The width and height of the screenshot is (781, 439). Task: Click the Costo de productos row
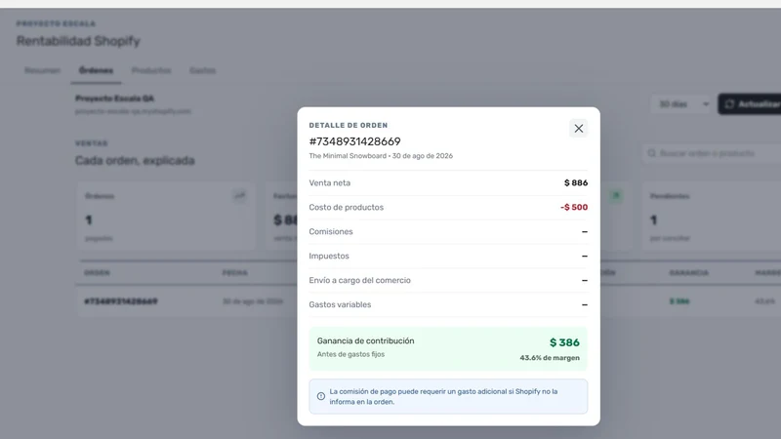click(448, 207)
